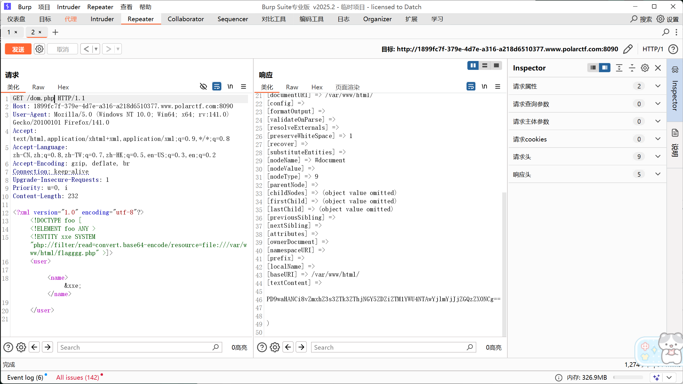The height and width of the screenshot is (384, 683).
Task: Open request send settings gear
Action: point(39,49)
